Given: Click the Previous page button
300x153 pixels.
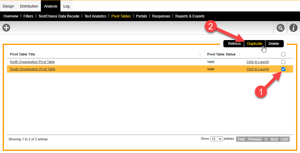Looking at the screenshot, I should (255, 139).
